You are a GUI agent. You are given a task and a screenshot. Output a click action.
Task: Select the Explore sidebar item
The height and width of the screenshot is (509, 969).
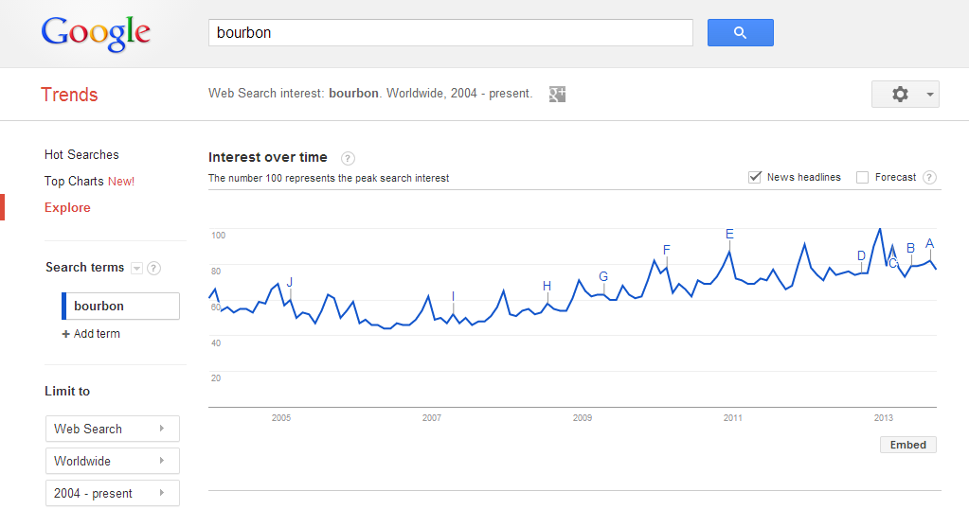coord(67,208)
